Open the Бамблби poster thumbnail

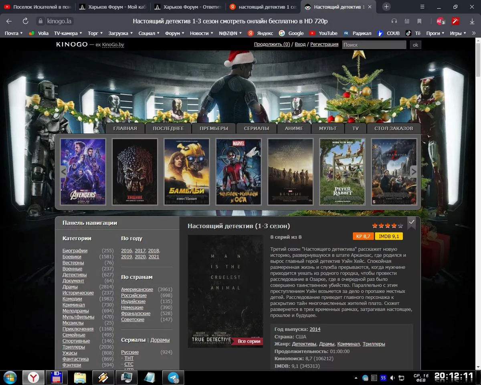pyautogui.click(x=187, y=172)
